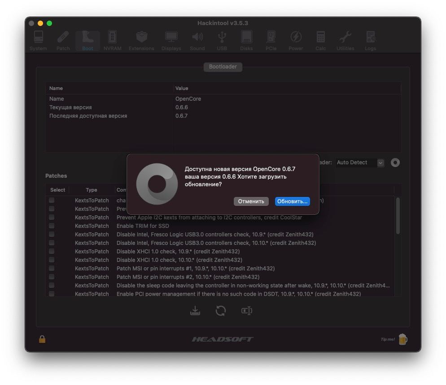Image resolution: width=446 pixels, height=385 pixels.
Task: Check Disable XHCI 1.0 check 10.10.* patch
Action: [x=52, y=260]
